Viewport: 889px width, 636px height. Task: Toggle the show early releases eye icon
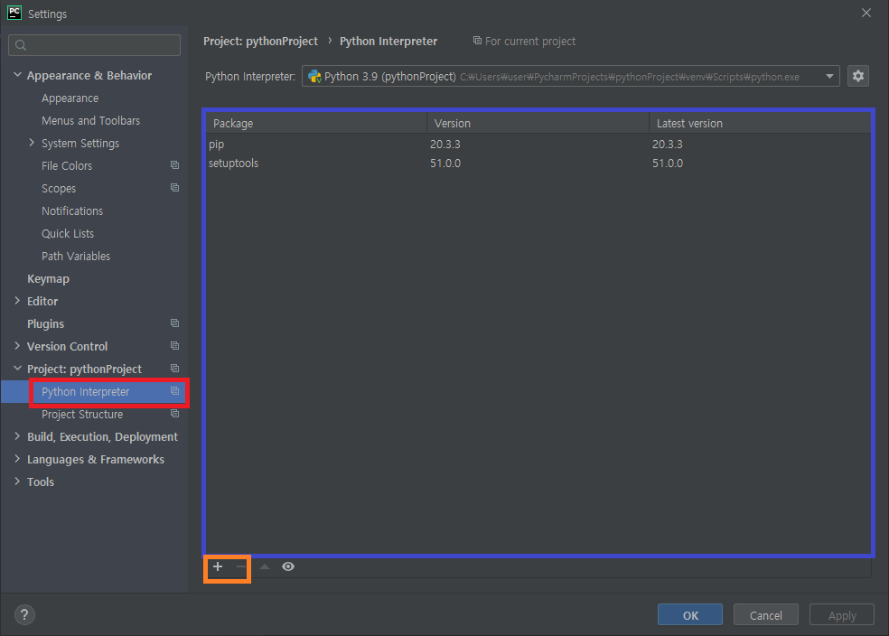288,566
